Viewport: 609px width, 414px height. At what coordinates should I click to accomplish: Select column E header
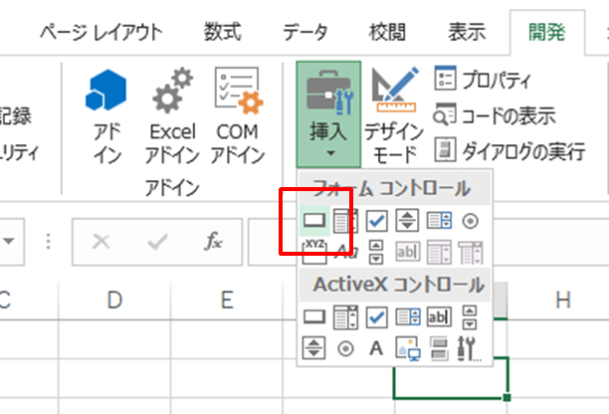tap(227, 301)
